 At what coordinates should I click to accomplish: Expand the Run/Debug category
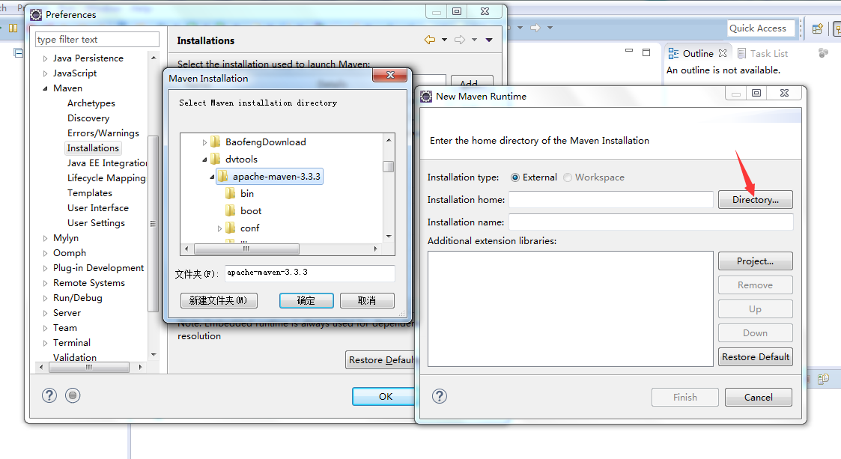pyautogui.click(x=45, y=298)
